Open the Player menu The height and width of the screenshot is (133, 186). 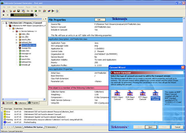[x=28, y=7]
